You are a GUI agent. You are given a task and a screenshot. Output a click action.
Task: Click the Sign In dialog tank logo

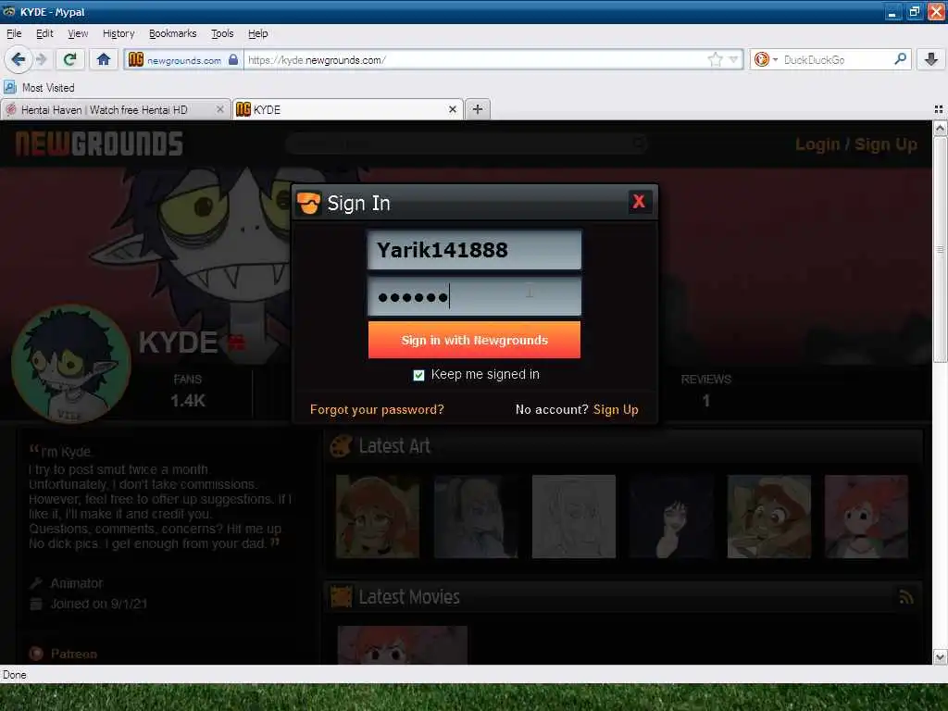308,203
